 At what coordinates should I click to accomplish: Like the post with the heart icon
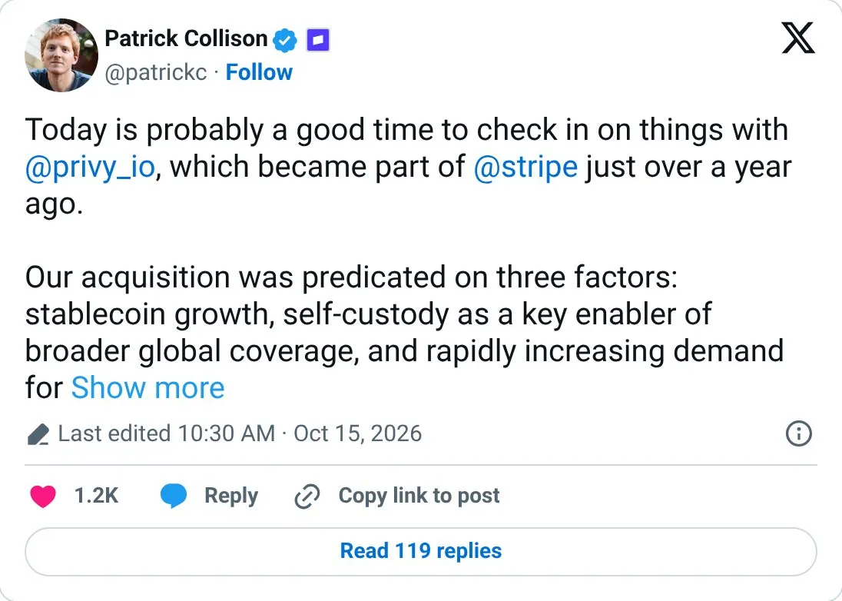point(43,496)
